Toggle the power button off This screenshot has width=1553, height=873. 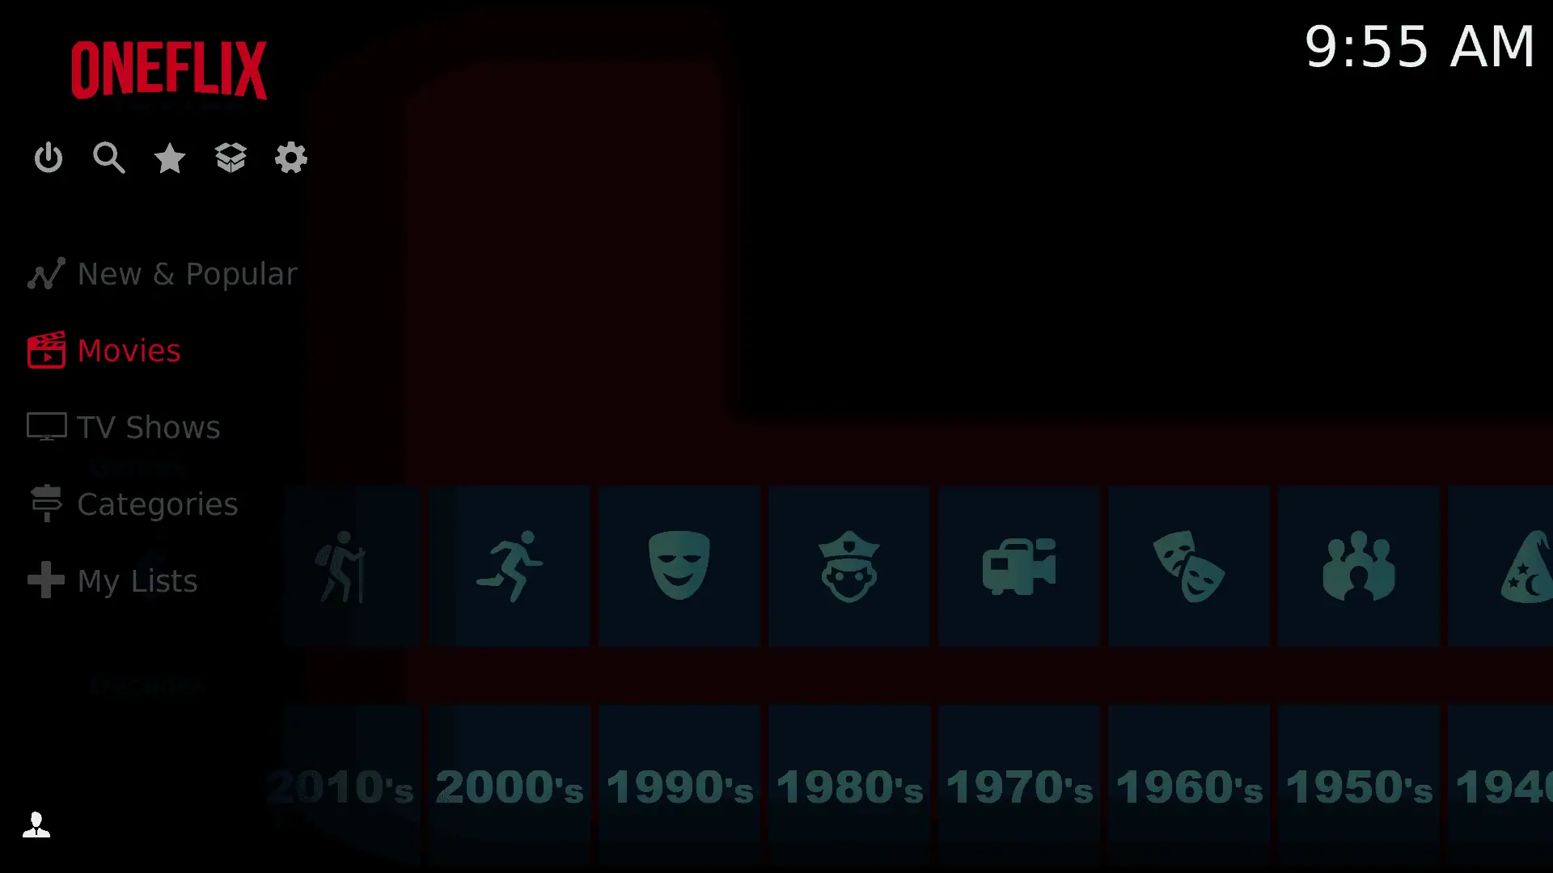(49, 158)
